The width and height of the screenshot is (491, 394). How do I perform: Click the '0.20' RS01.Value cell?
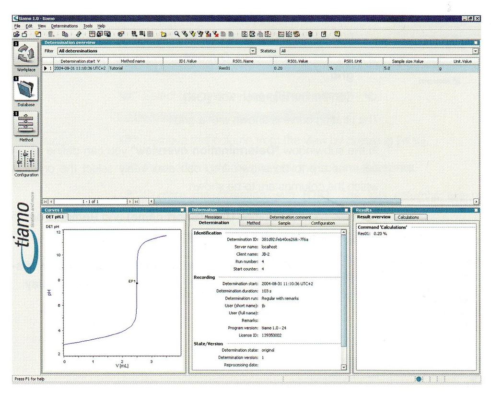301,68
